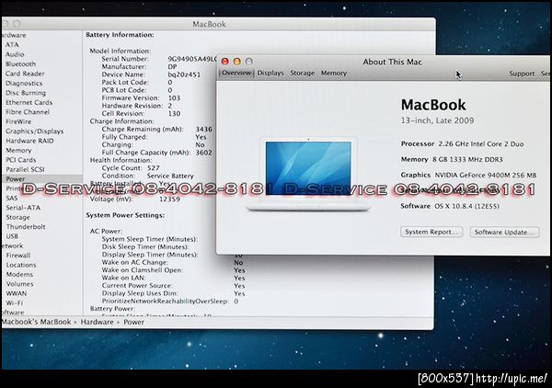The height and width of the screenshot is (388, 552).
Task: Select Ethernet Cards in the sidebar
Action: click(x=29, y=102)
